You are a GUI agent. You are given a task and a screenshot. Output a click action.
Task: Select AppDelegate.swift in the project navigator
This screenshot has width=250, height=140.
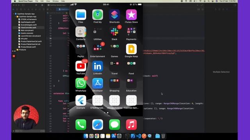pyautogui.click(x=28, y=22)
